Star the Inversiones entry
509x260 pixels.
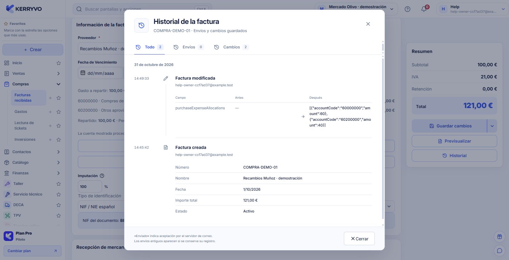click(x=58, y=140)
